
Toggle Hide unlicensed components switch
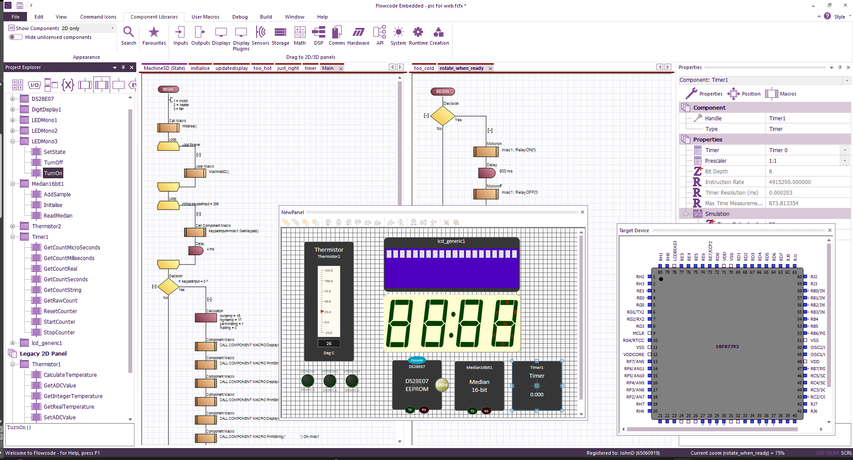click(x=16, y=37)
